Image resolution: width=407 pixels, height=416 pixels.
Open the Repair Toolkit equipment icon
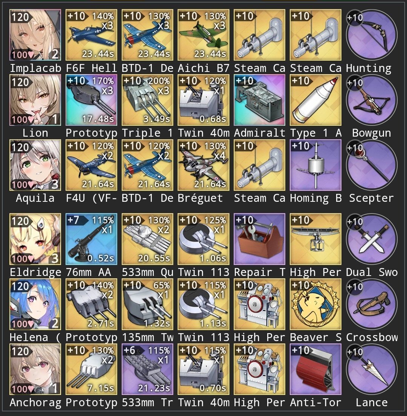point(259,239)
